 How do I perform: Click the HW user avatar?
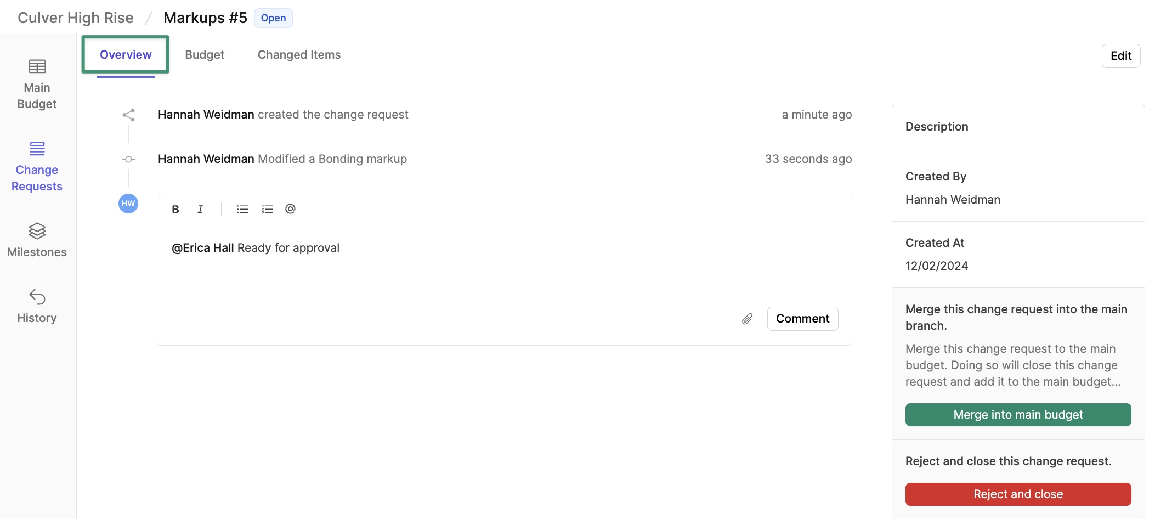[x=128, y=204]
